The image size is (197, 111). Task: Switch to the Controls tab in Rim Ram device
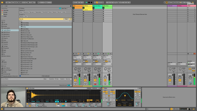95,88
